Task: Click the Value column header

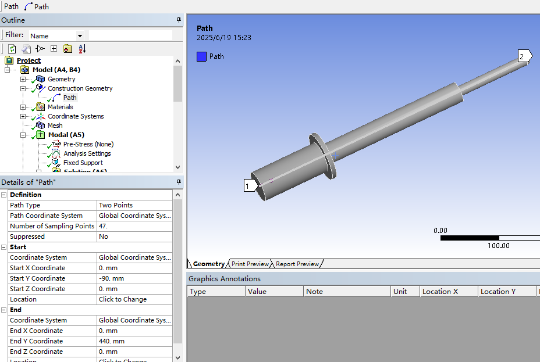Action: 275,291
